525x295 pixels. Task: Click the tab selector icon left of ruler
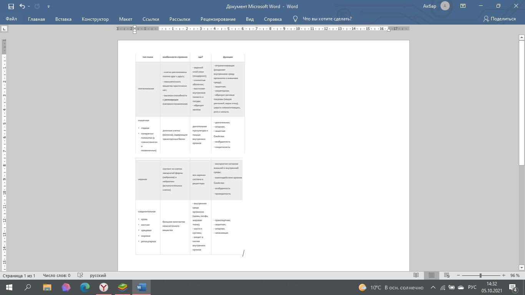[4, 29]
